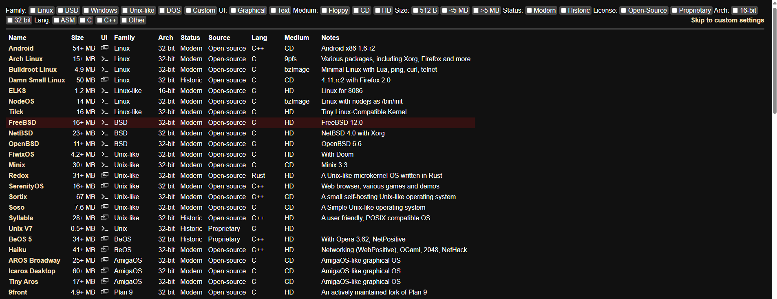Click the graphical UI icon for Haiku
Viewport: 777px width, 299px height.
click(x=105, y=249)
